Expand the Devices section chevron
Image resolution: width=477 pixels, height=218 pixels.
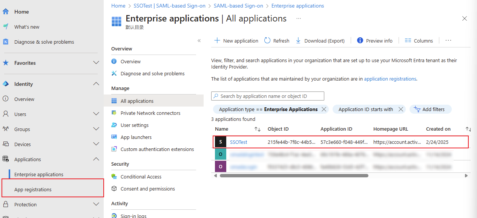96,144
